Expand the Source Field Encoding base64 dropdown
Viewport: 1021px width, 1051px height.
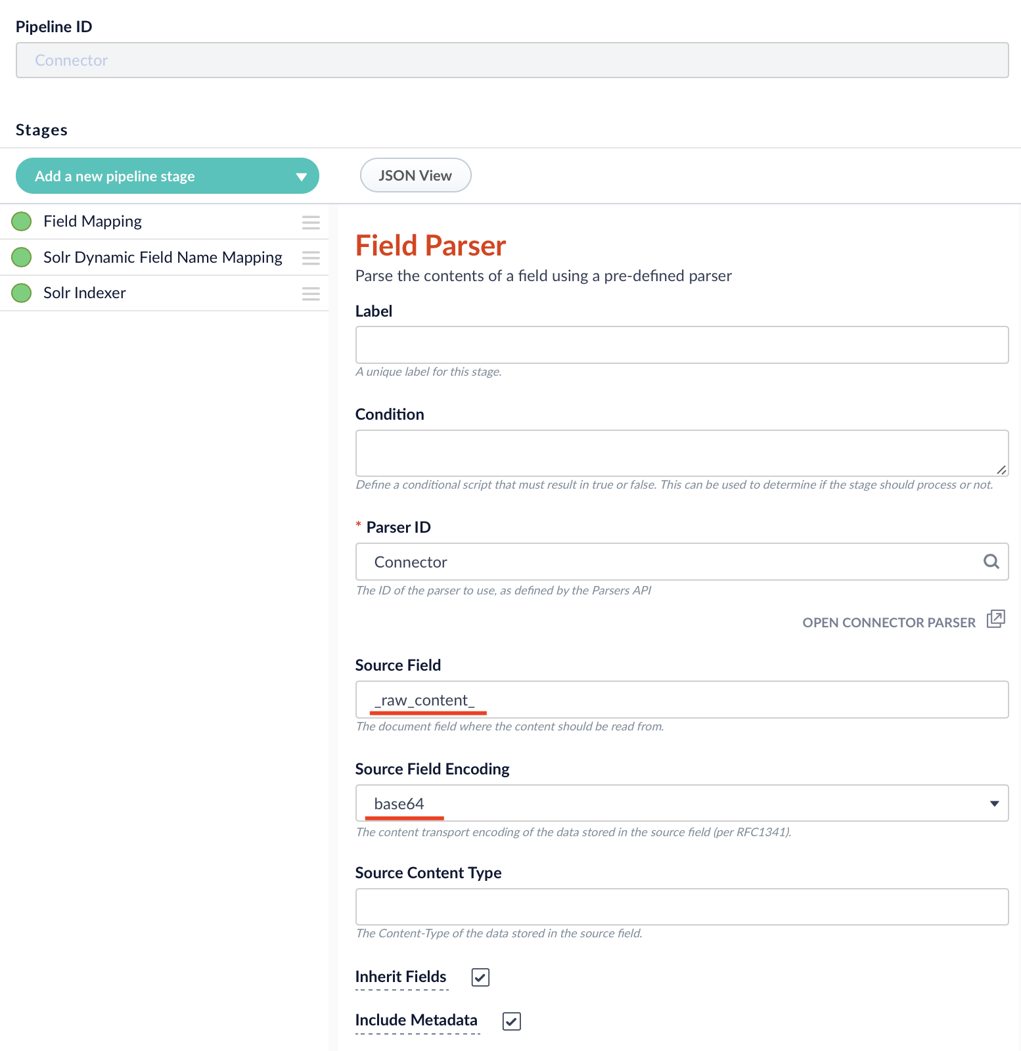tap(681, 803)
